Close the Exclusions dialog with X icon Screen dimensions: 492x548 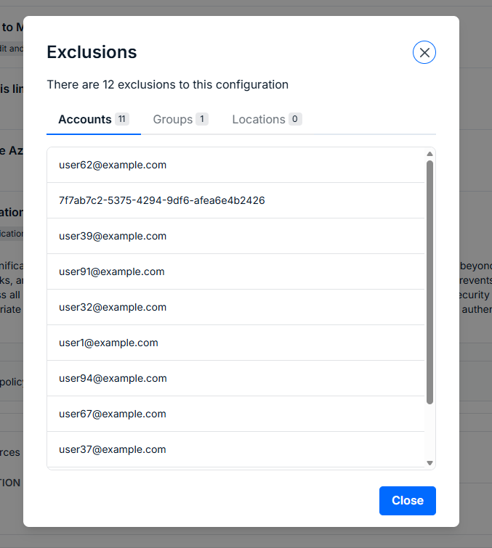(x=424, y=52)
